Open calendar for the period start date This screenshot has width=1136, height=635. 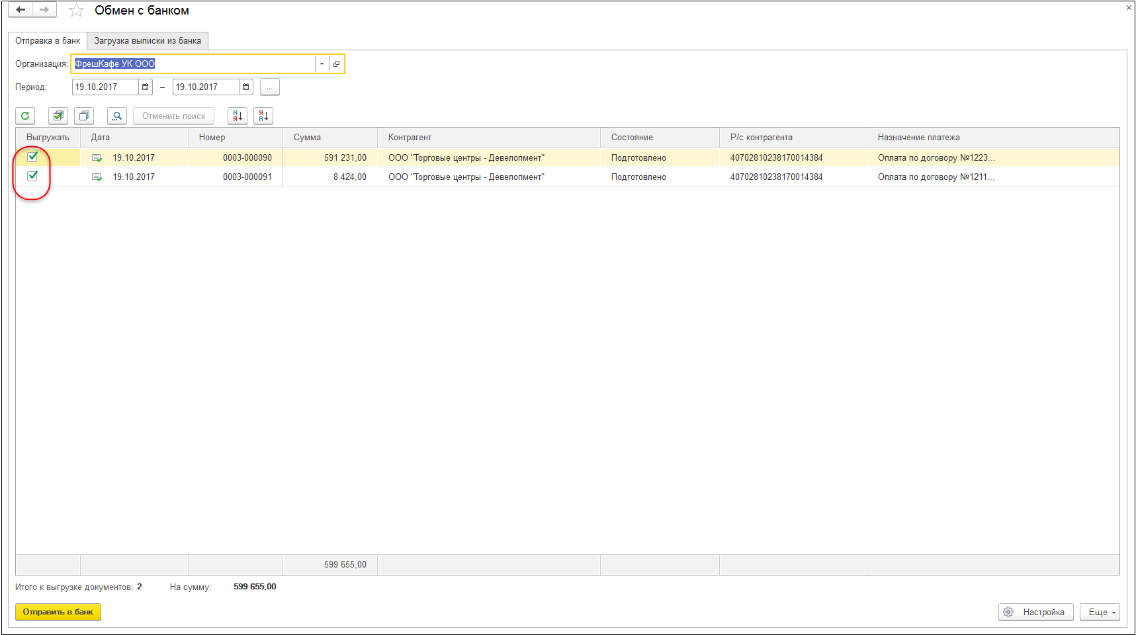[x=146, y=87]
